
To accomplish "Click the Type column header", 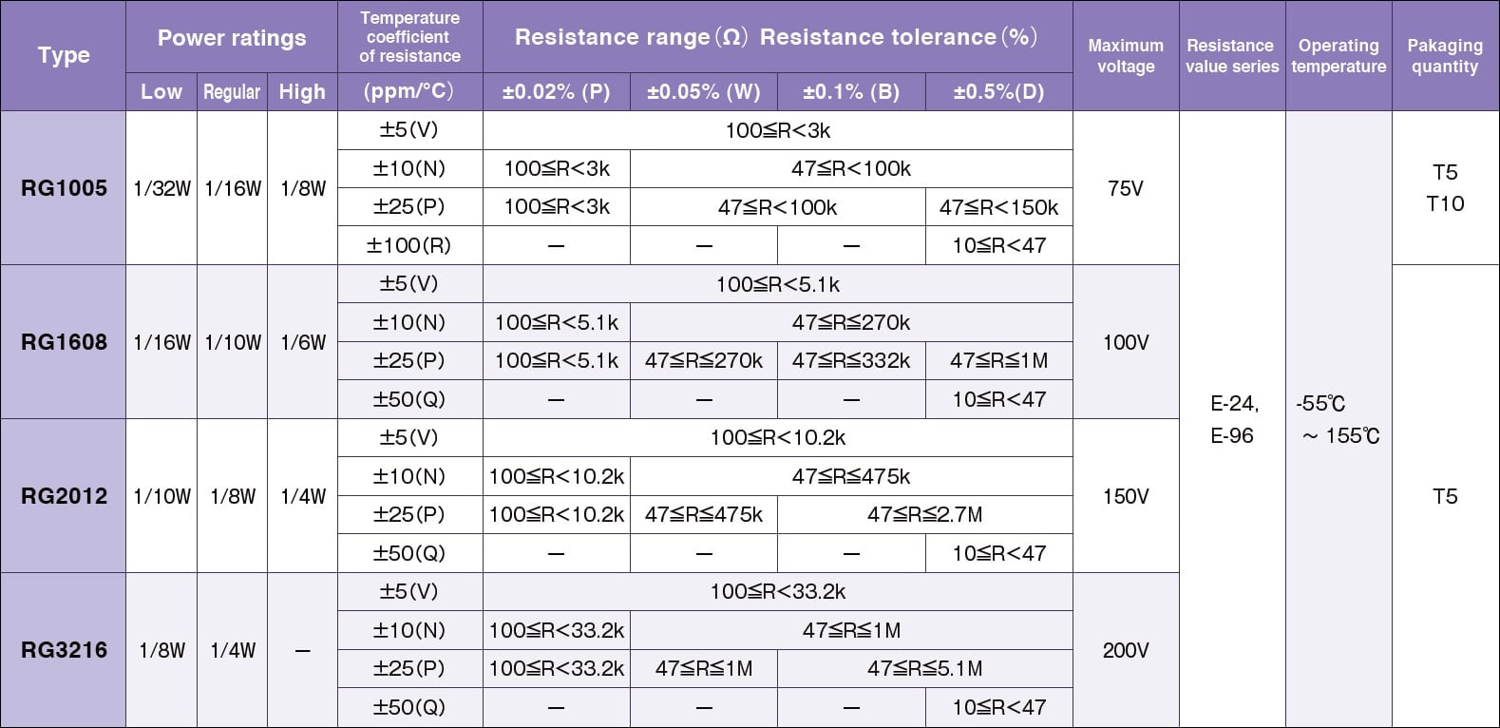I will [63, 55].
